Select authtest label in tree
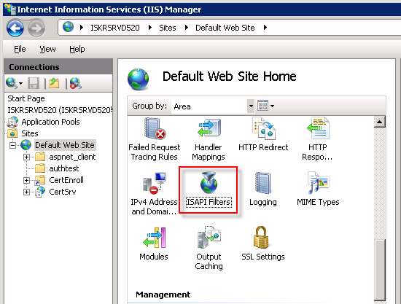Viewport: 401px width, 304px height. (64, 168)
